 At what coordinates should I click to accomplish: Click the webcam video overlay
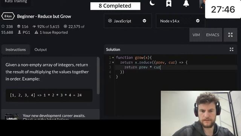pyautogui.click(x=201, y=113)
